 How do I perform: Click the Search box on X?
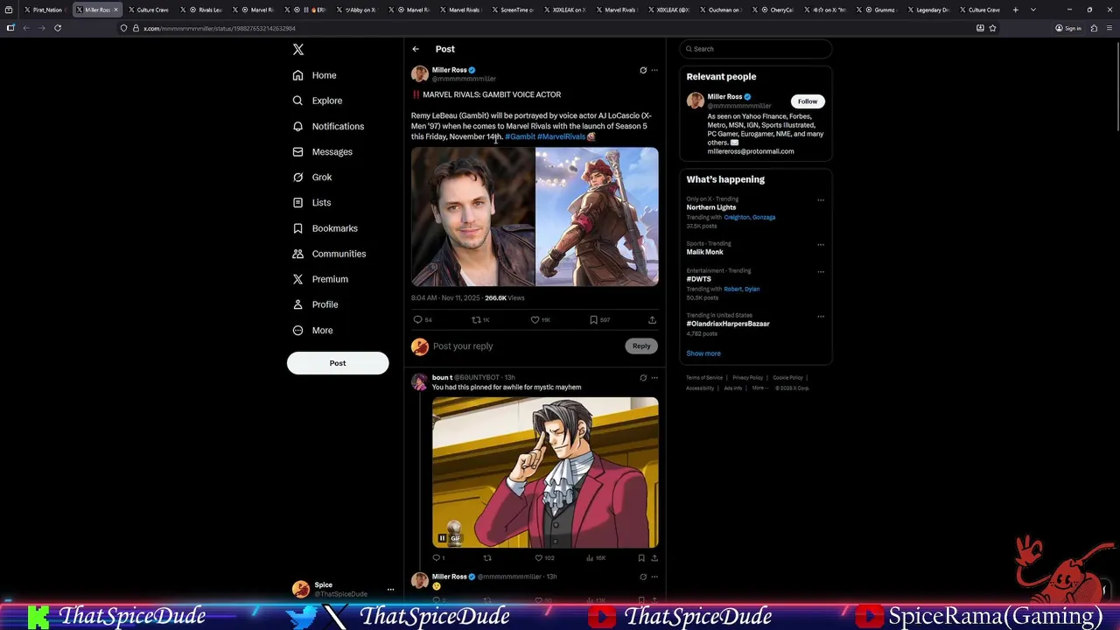click(755, 49)
